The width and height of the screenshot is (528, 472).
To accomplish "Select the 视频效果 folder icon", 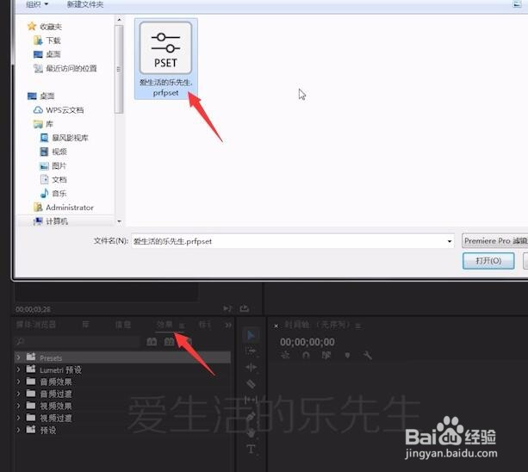I will (31, 406).
